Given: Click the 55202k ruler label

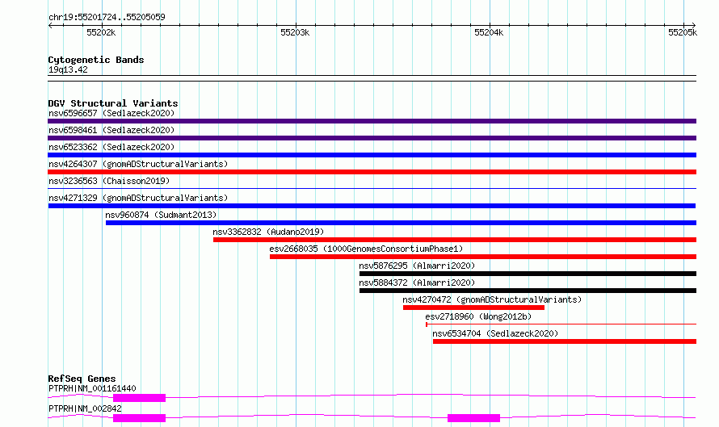Looking at the screenshot, I should coord(101,32).
